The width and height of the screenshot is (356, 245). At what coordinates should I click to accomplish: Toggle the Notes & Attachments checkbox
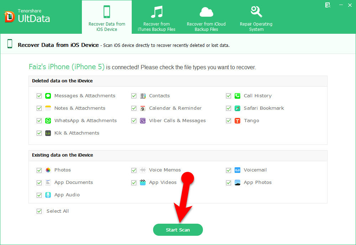pyautogui.click(x=39, y=108)
